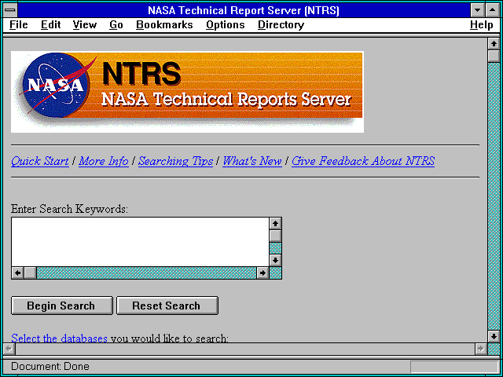Visit the What's New link
Image resolution: width=503 pixels, height=377 pixels.
pos(252,161)
